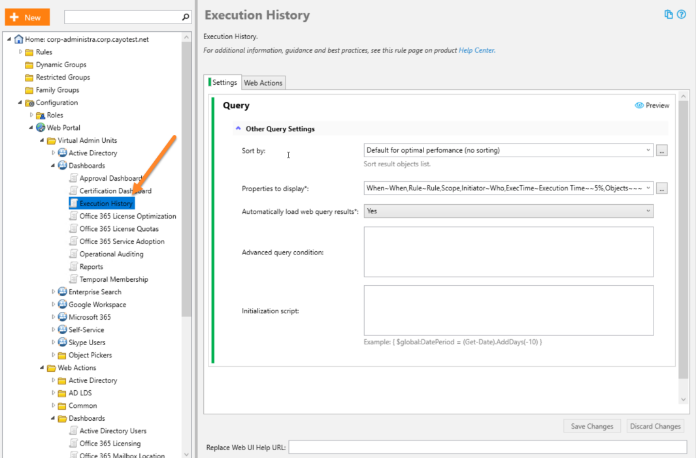Click the Preview link text

coord(657,106)
